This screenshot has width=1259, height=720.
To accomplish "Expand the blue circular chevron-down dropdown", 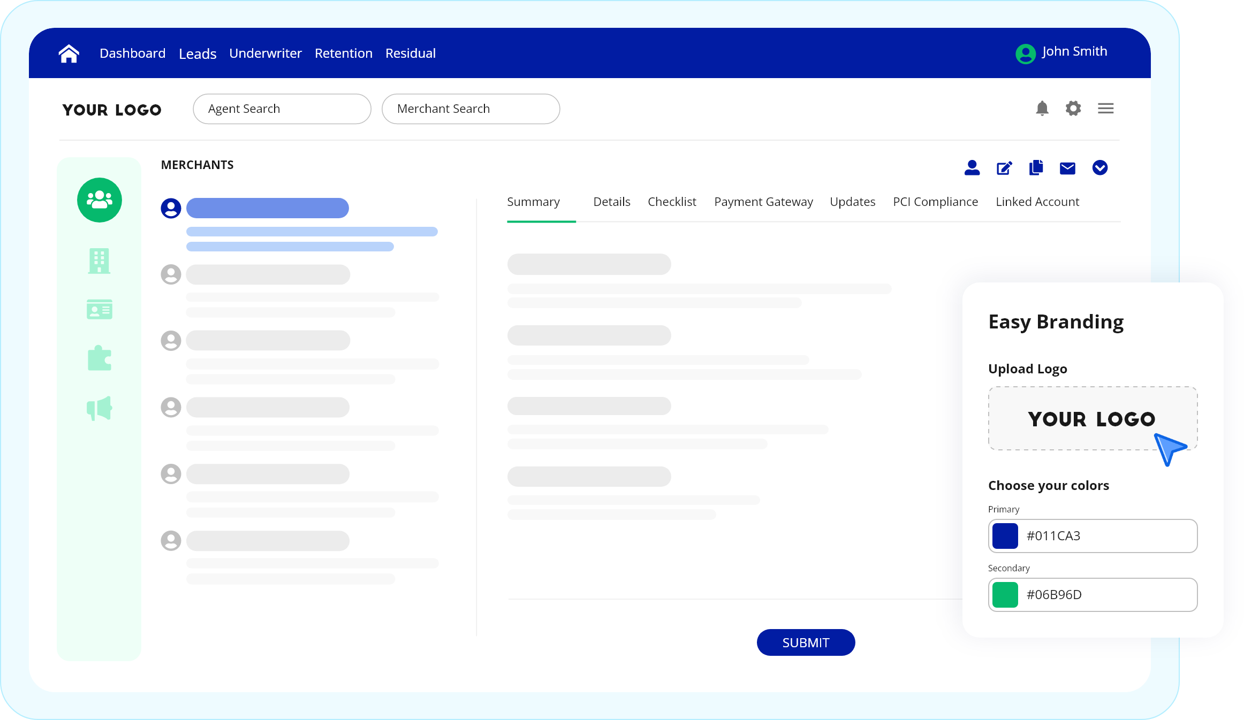I will tap(1099, 168).
